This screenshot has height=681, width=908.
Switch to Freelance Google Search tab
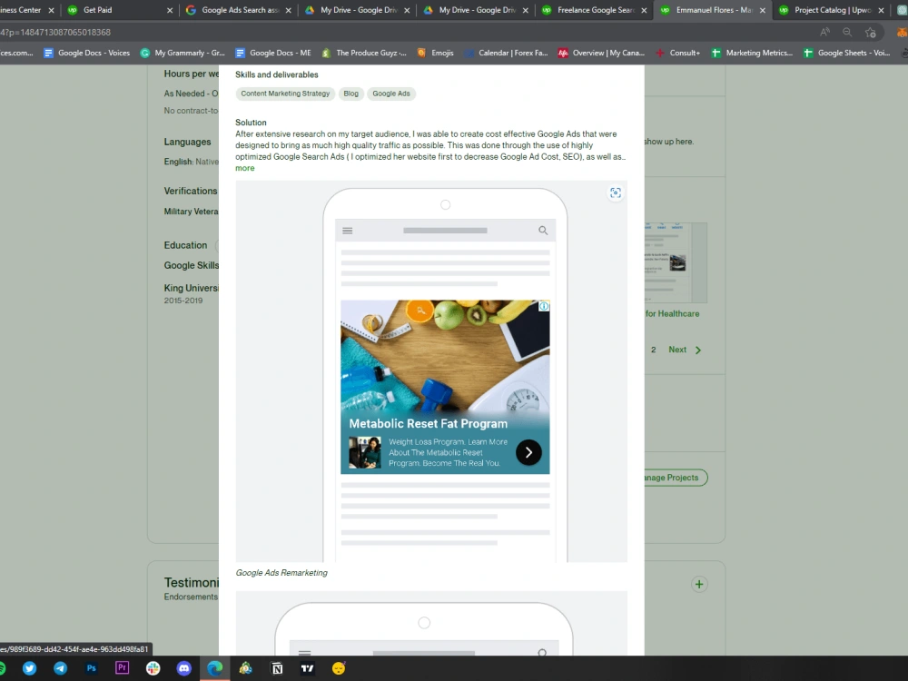(594, 10)
